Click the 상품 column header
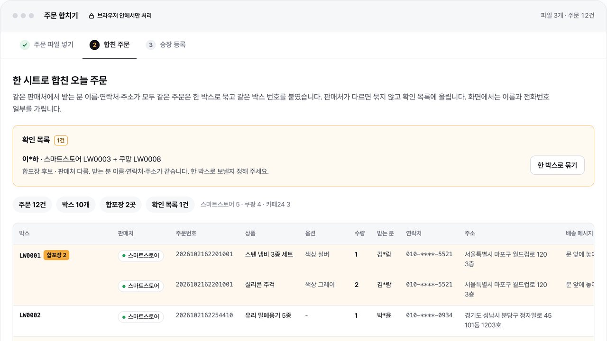The width and height of the screenshot is (607, 341). (x=250, y=233)
